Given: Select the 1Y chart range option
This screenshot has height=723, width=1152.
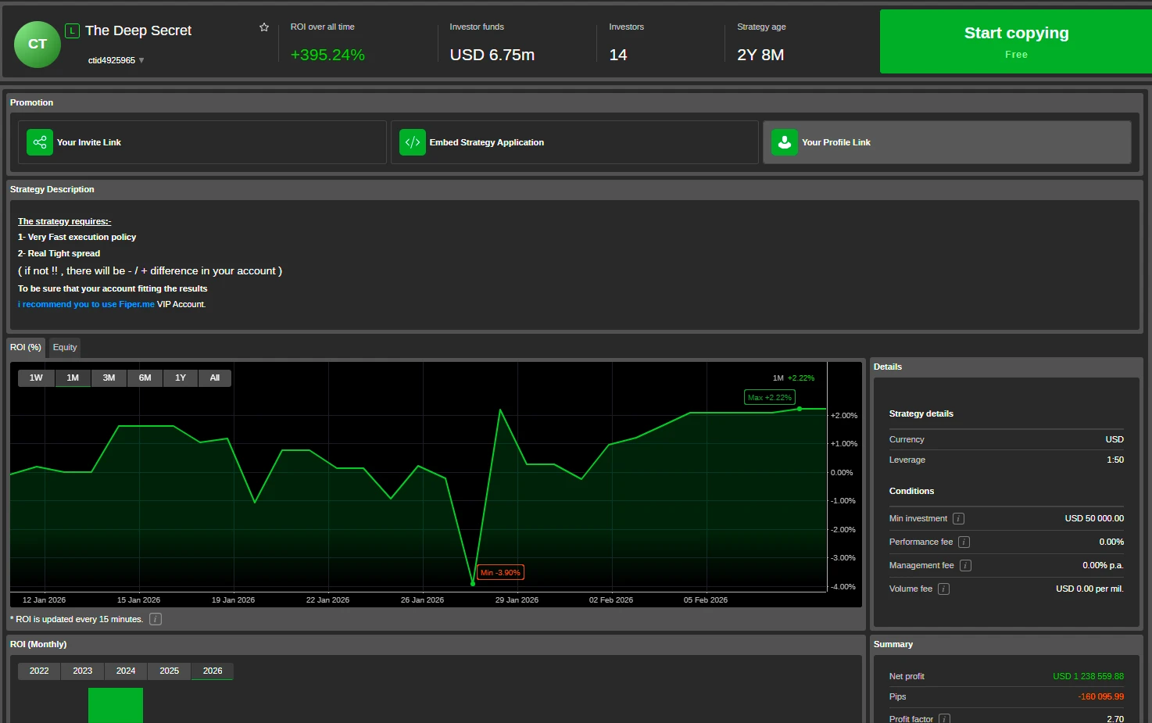Looking at the screenshot, I should tap(180, 378).
